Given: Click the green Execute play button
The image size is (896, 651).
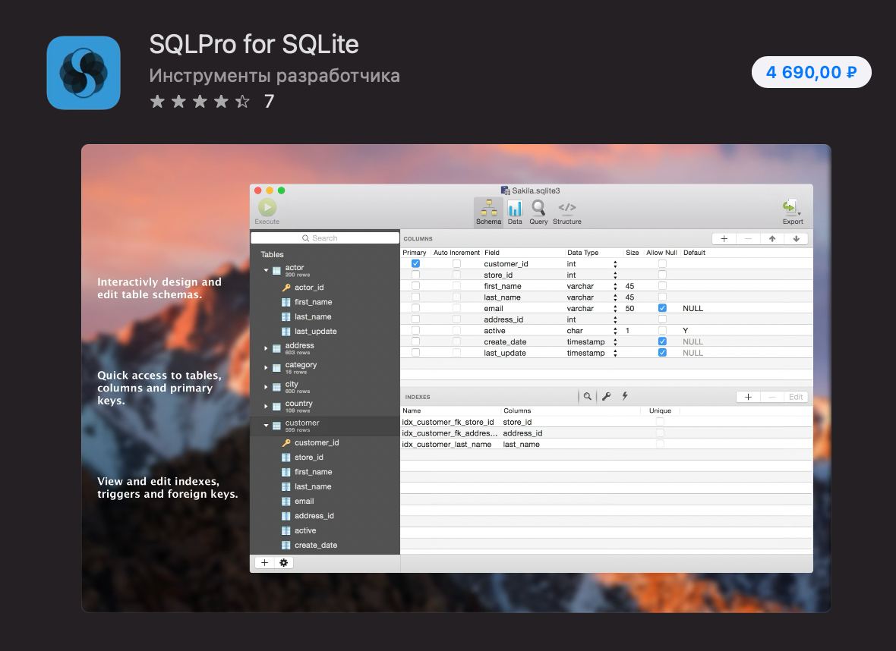Looking at the screenshot, I should coord(267,207).
